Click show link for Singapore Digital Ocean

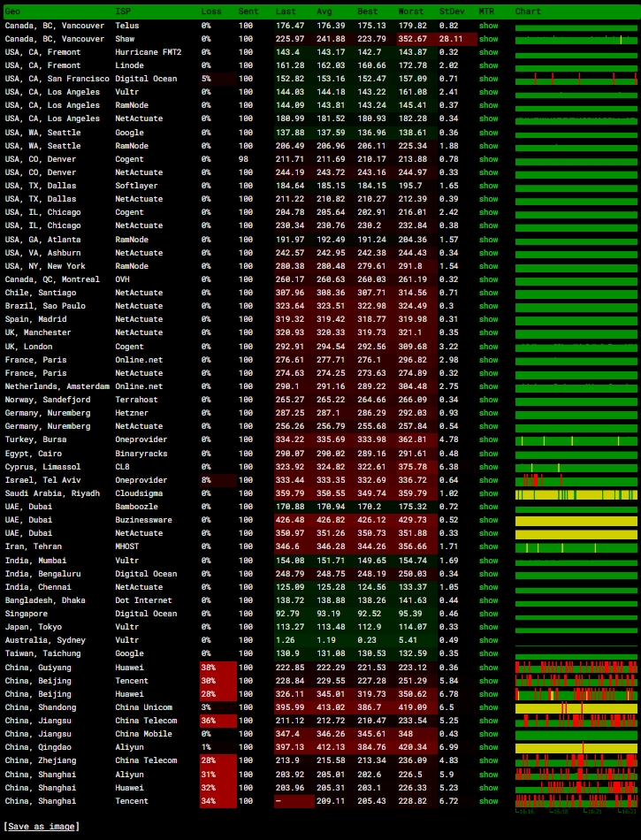(488, 614)
